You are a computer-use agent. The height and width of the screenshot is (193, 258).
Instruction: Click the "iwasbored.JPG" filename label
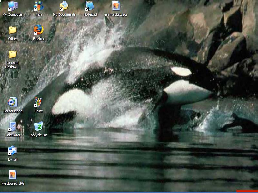click(13, 183)
